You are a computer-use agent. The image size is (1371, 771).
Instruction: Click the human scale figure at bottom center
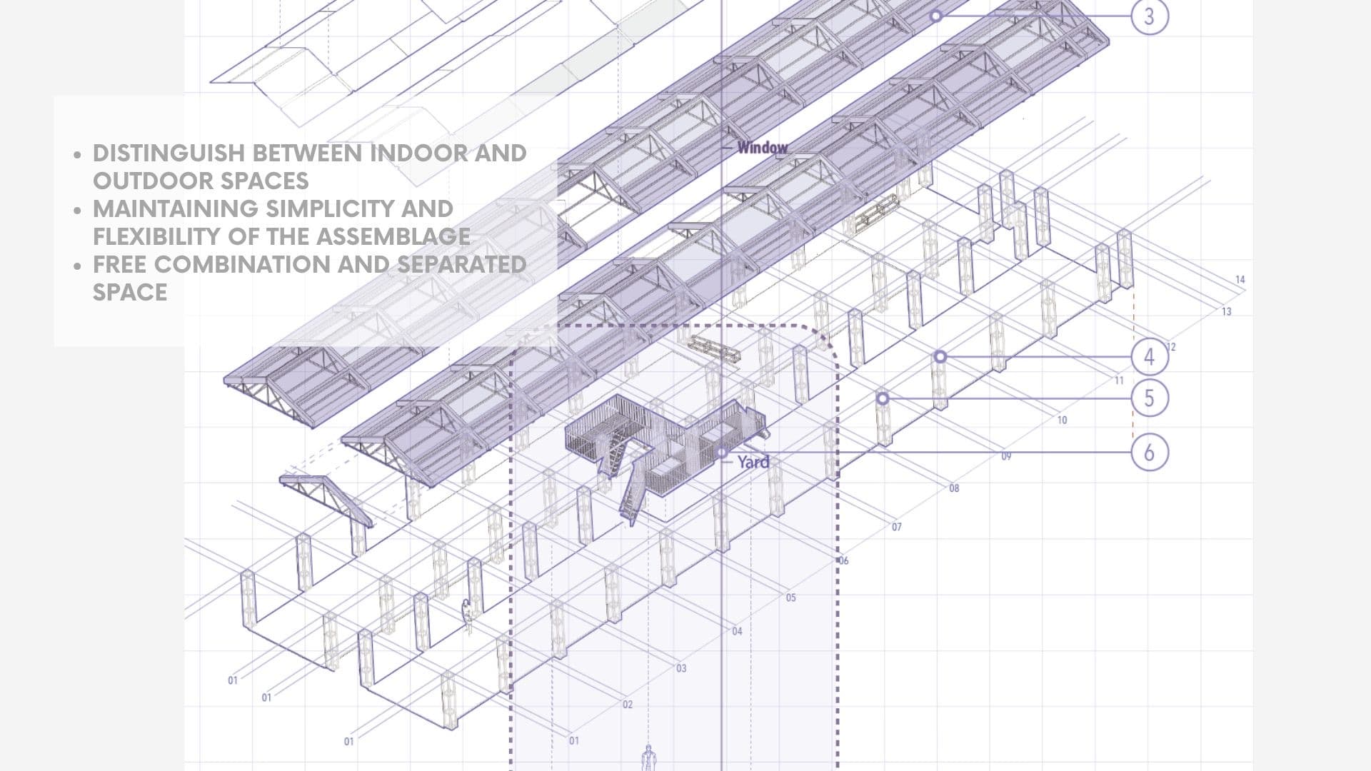click(648, 757)
